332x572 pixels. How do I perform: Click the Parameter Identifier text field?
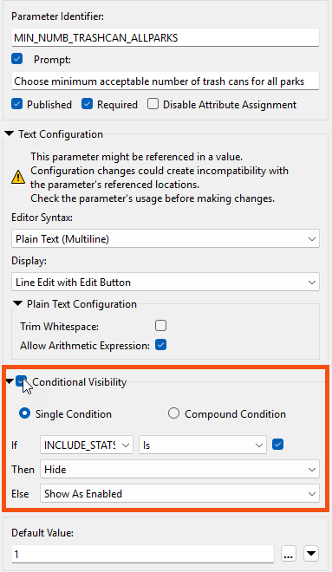point(166,37)
